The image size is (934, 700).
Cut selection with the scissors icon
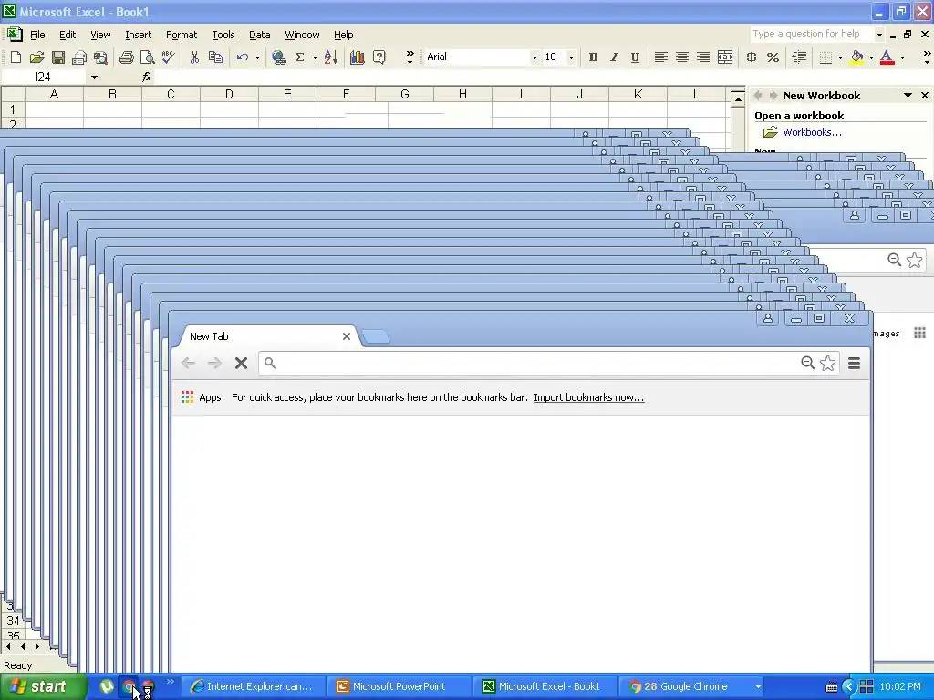pyautogui.click(x=194, y=57)
